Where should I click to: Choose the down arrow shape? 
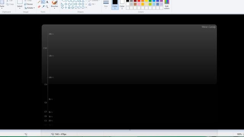pos(63,7)
